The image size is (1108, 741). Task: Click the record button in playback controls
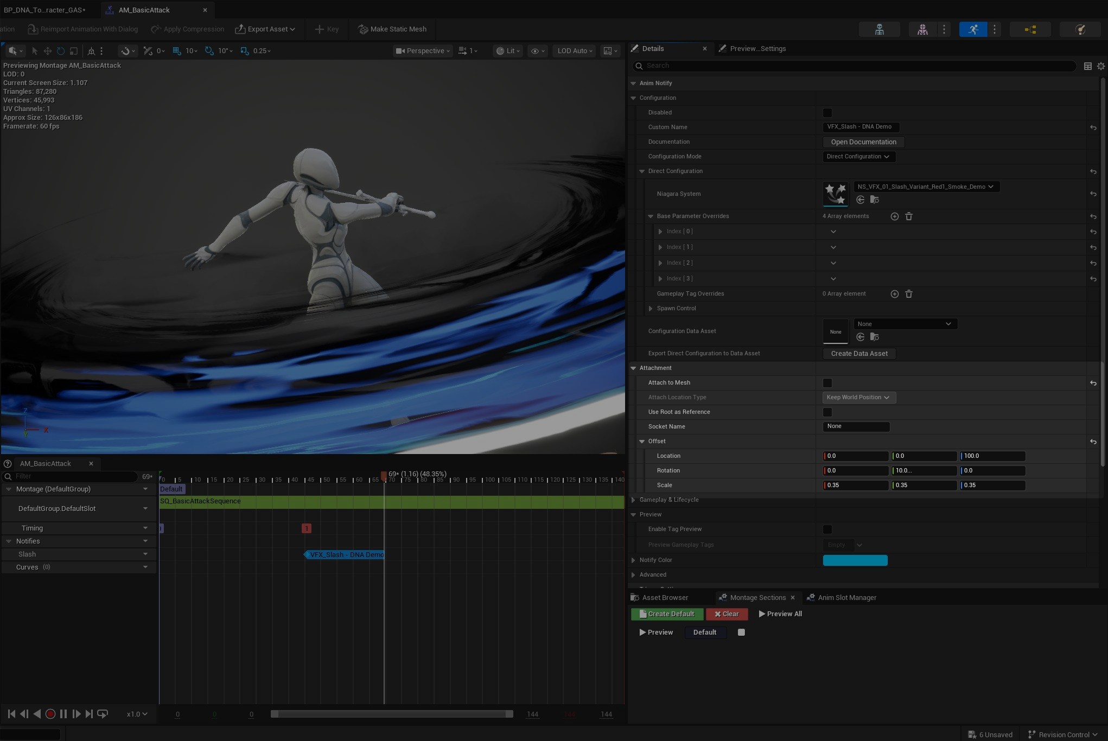coord(50,714)
